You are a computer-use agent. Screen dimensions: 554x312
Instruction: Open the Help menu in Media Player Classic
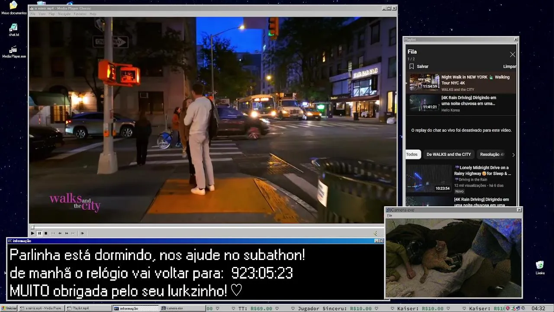click(x=93, y=14)
